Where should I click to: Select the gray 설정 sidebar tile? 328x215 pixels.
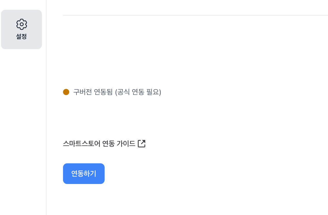pyautogui.click(x=21, y=29)
